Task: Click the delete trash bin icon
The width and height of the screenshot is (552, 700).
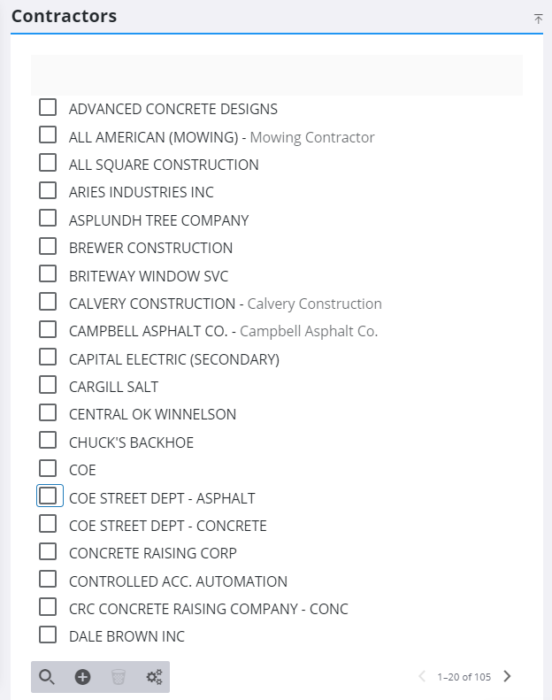Action: tap(119, 677)
